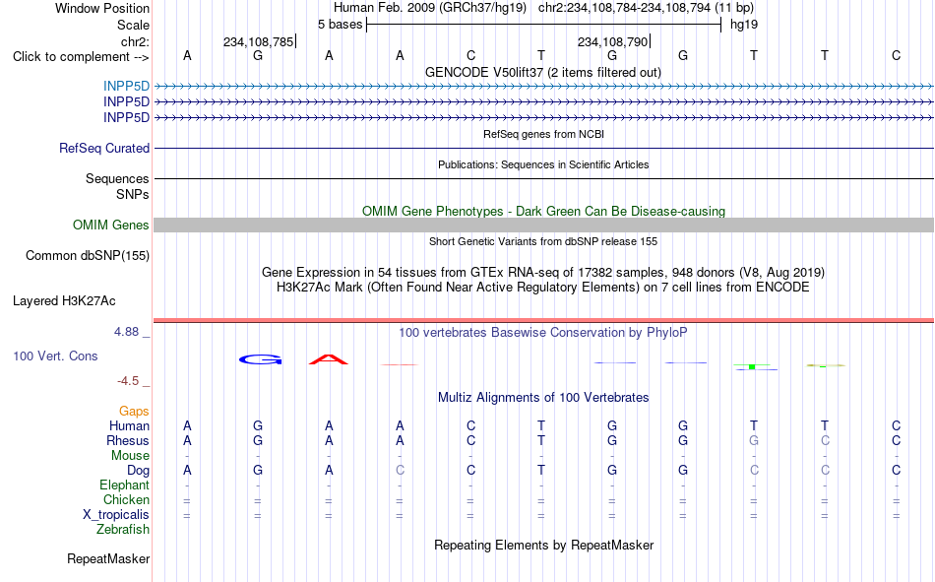Click the Rhesus species label
This screenshot has width=935, height=582.
(128, 440)
